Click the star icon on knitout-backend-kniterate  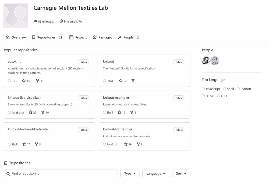(24, 144)
